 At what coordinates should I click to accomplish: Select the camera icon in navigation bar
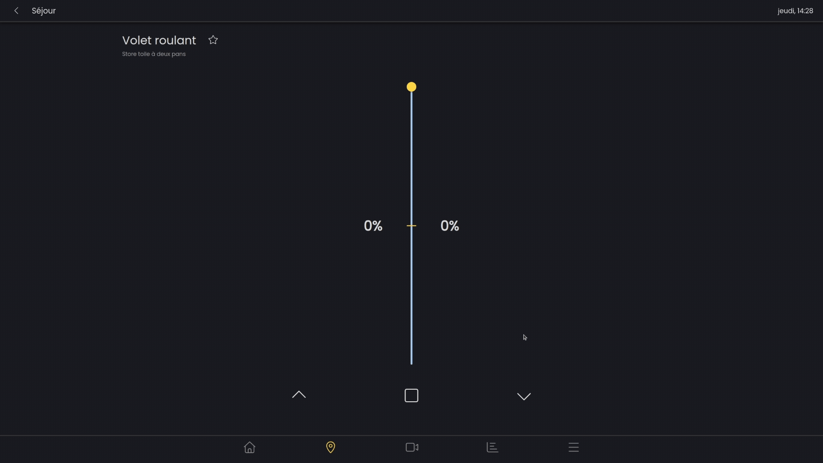[x=411, y=447]
